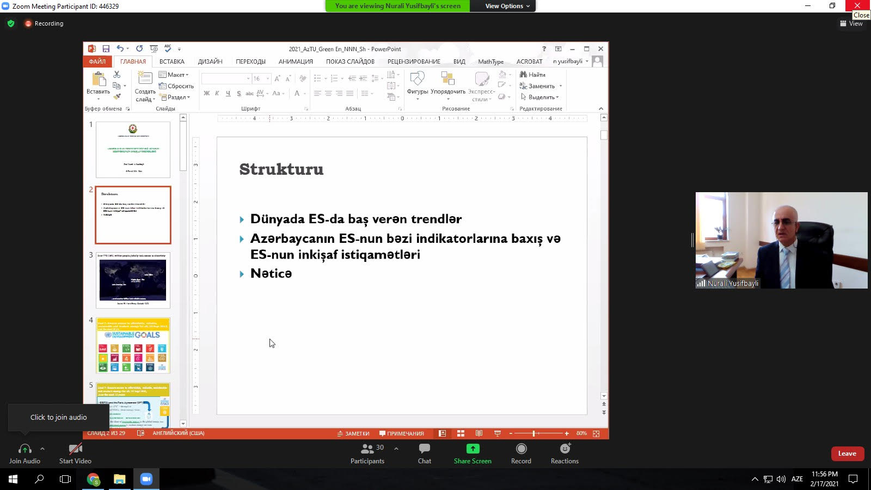The image size is (871, 490).
Task: Click the PowerPoint save icon
Action: pos(106,48)
